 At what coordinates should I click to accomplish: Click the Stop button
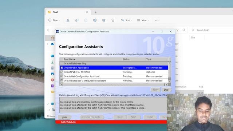pos(166,90)
